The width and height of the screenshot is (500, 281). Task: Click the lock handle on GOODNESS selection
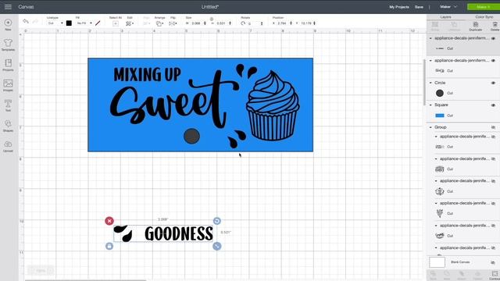(x=109, y=246)
